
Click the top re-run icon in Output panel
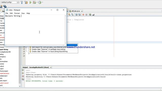tap(23, 70)
